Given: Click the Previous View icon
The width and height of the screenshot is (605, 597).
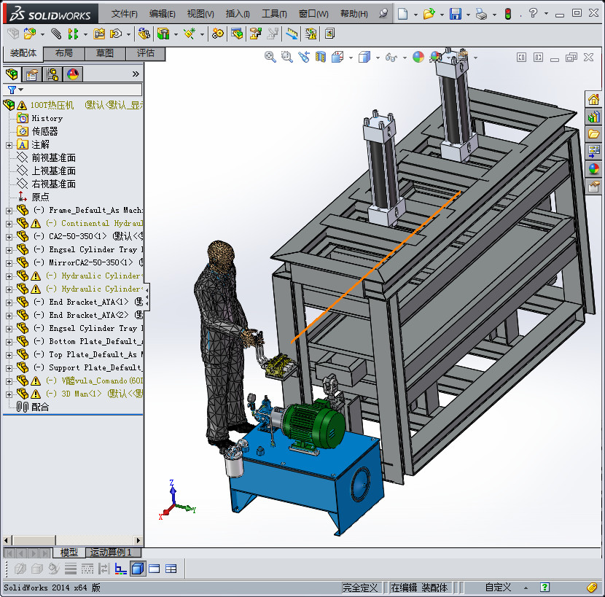Looking at the screenshot, I should tap(304, 57).
